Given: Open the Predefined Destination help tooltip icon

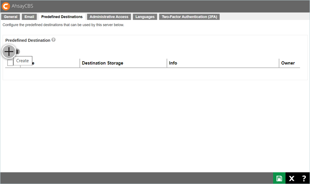Looking at the screenshot, I should pyautogui.click(x=53, y=40).
